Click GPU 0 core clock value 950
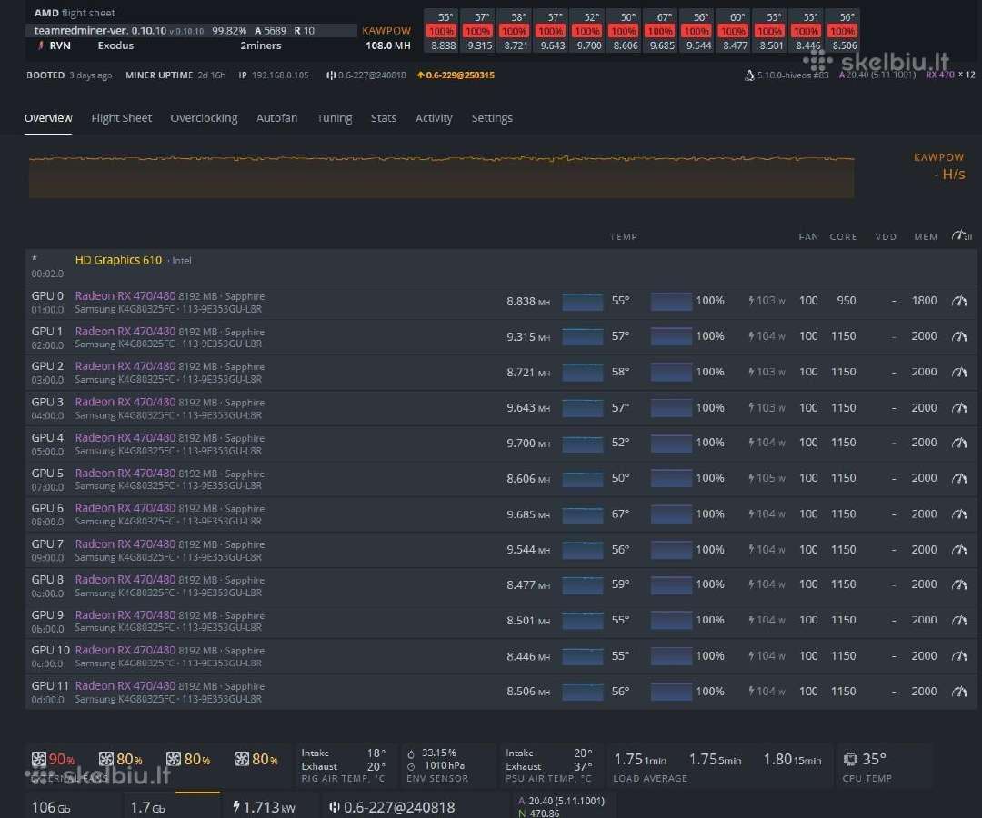This screenshot has width=982, height=818. coord(847,301)
